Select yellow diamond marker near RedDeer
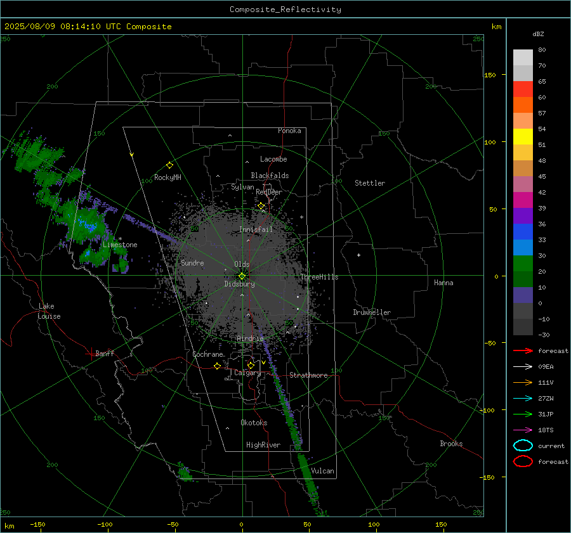The image size is (571, 533). pyautogui.click(x=261, y=206)
